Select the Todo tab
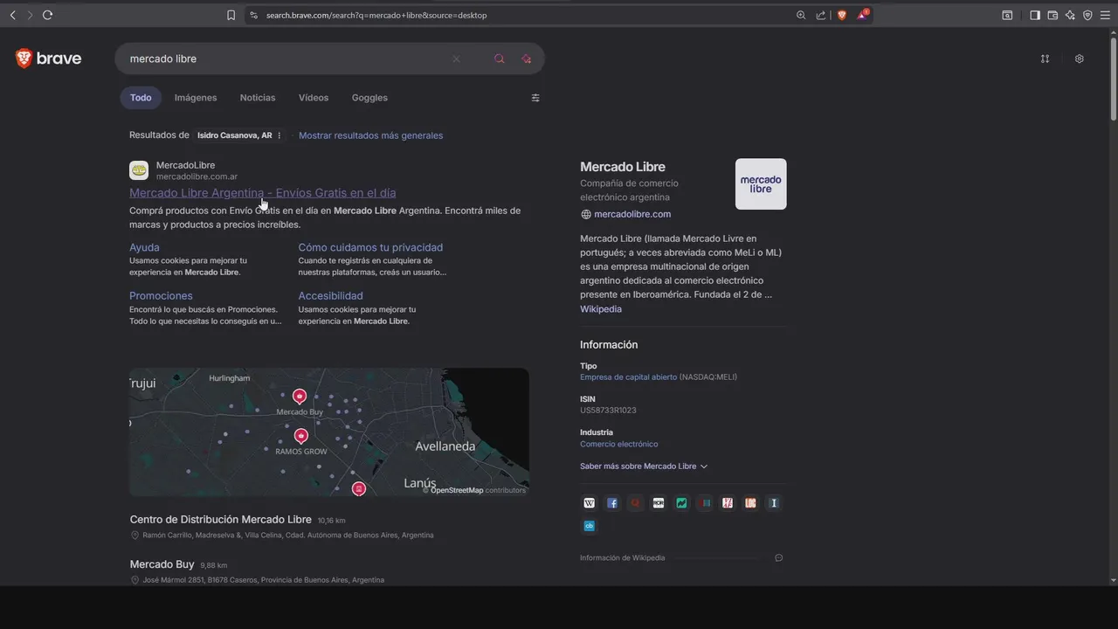This screenshot has width=1118, height=629. click(141, 98)
